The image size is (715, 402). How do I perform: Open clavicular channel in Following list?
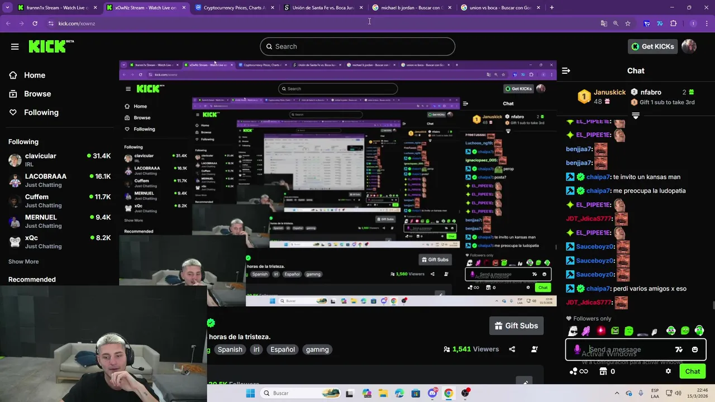pos(59,160)
